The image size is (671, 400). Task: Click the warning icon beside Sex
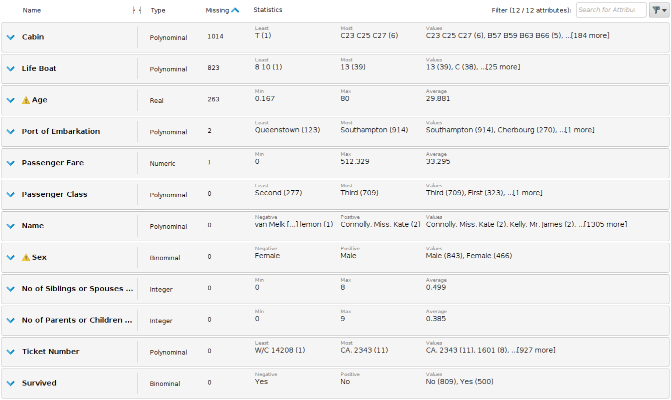(x=26, y=257)
